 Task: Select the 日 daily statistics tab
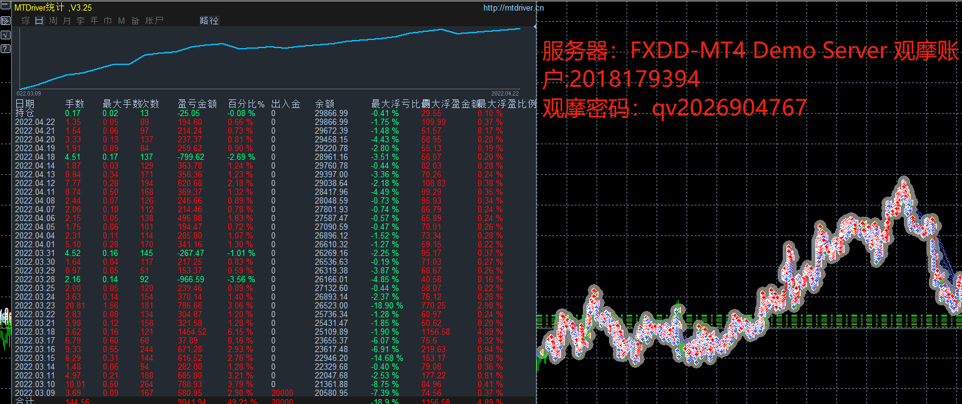(39, 21)
